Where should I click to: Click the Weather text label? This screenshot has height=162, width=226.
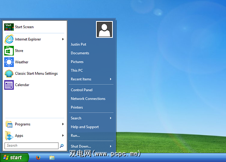pos(22,62)
